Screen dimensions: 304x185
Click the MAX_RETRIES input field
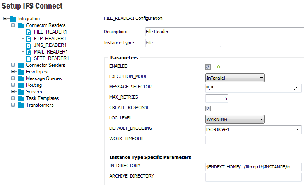pyautogui.click(x=217, y=98)
